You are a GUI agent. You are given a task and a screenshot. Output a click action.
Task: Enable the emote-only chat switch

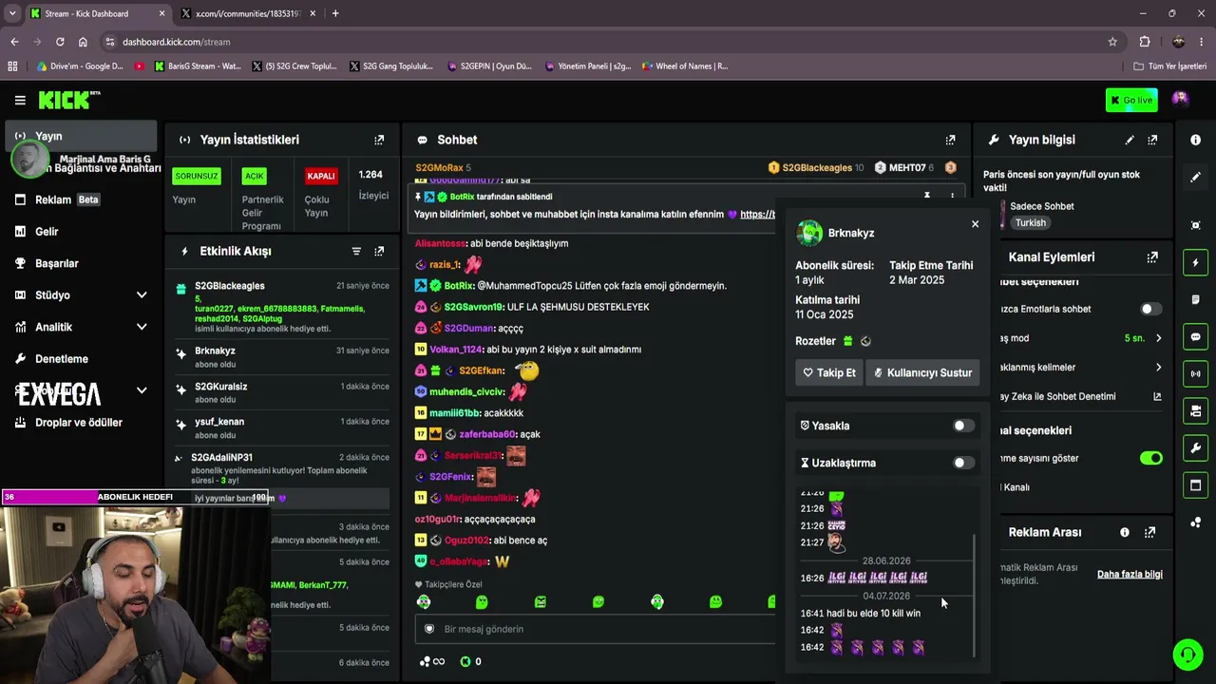click(x=1150, y=309)
